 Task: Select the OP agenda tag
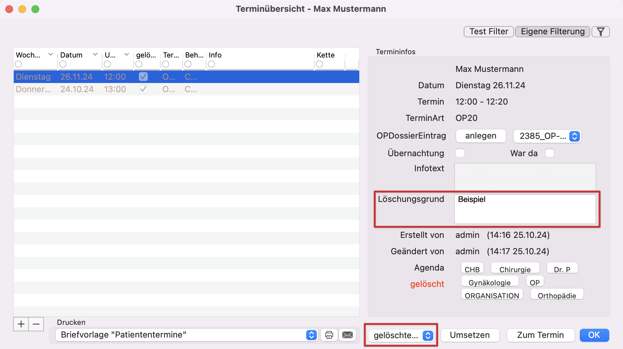click(x=535, y=282)
